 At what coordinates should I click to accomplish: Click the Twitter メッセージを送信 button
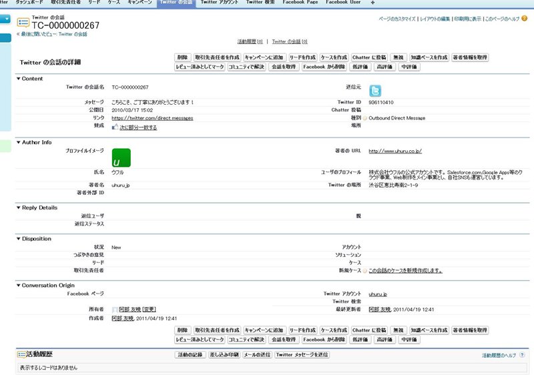coord(302,355)
